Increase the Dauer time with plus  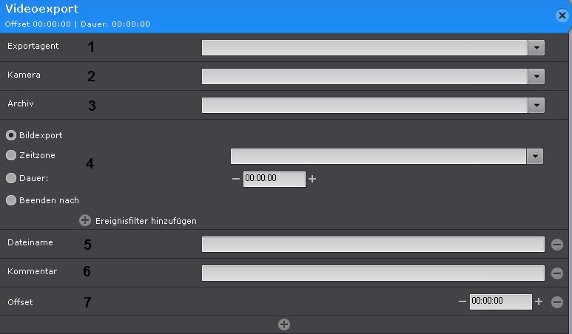coord(312,180)
